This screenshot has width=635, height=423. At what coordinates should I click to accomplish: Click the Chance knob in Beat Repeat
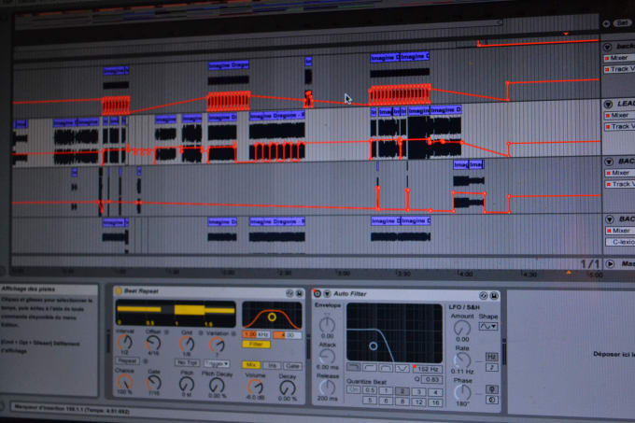pos(125,382)
